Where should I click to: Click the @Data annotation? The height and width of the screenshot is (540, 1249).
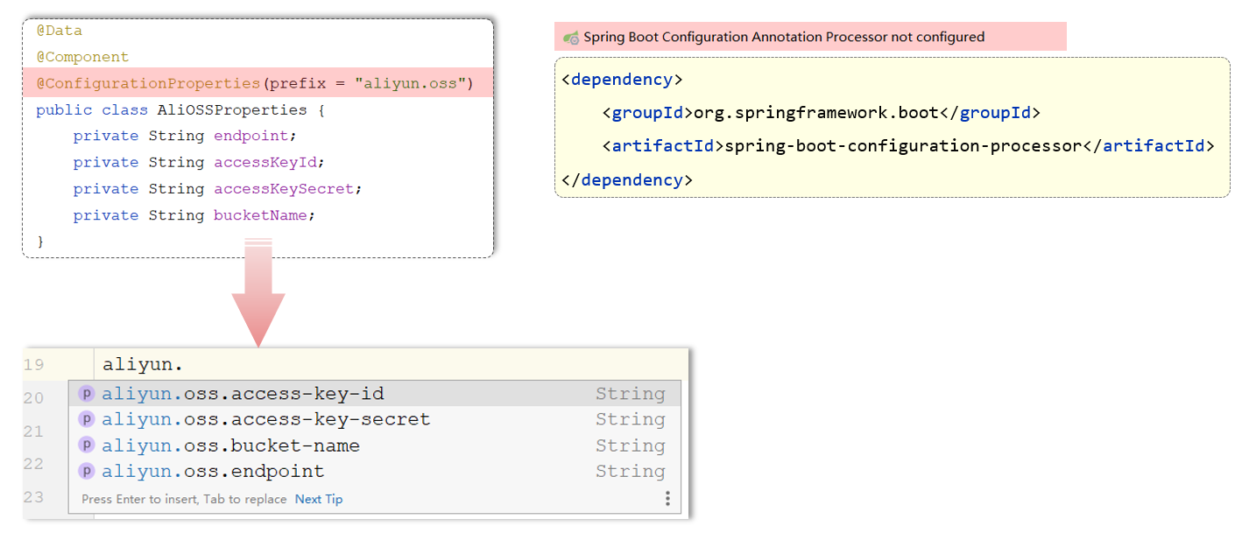tap(60, 31)
